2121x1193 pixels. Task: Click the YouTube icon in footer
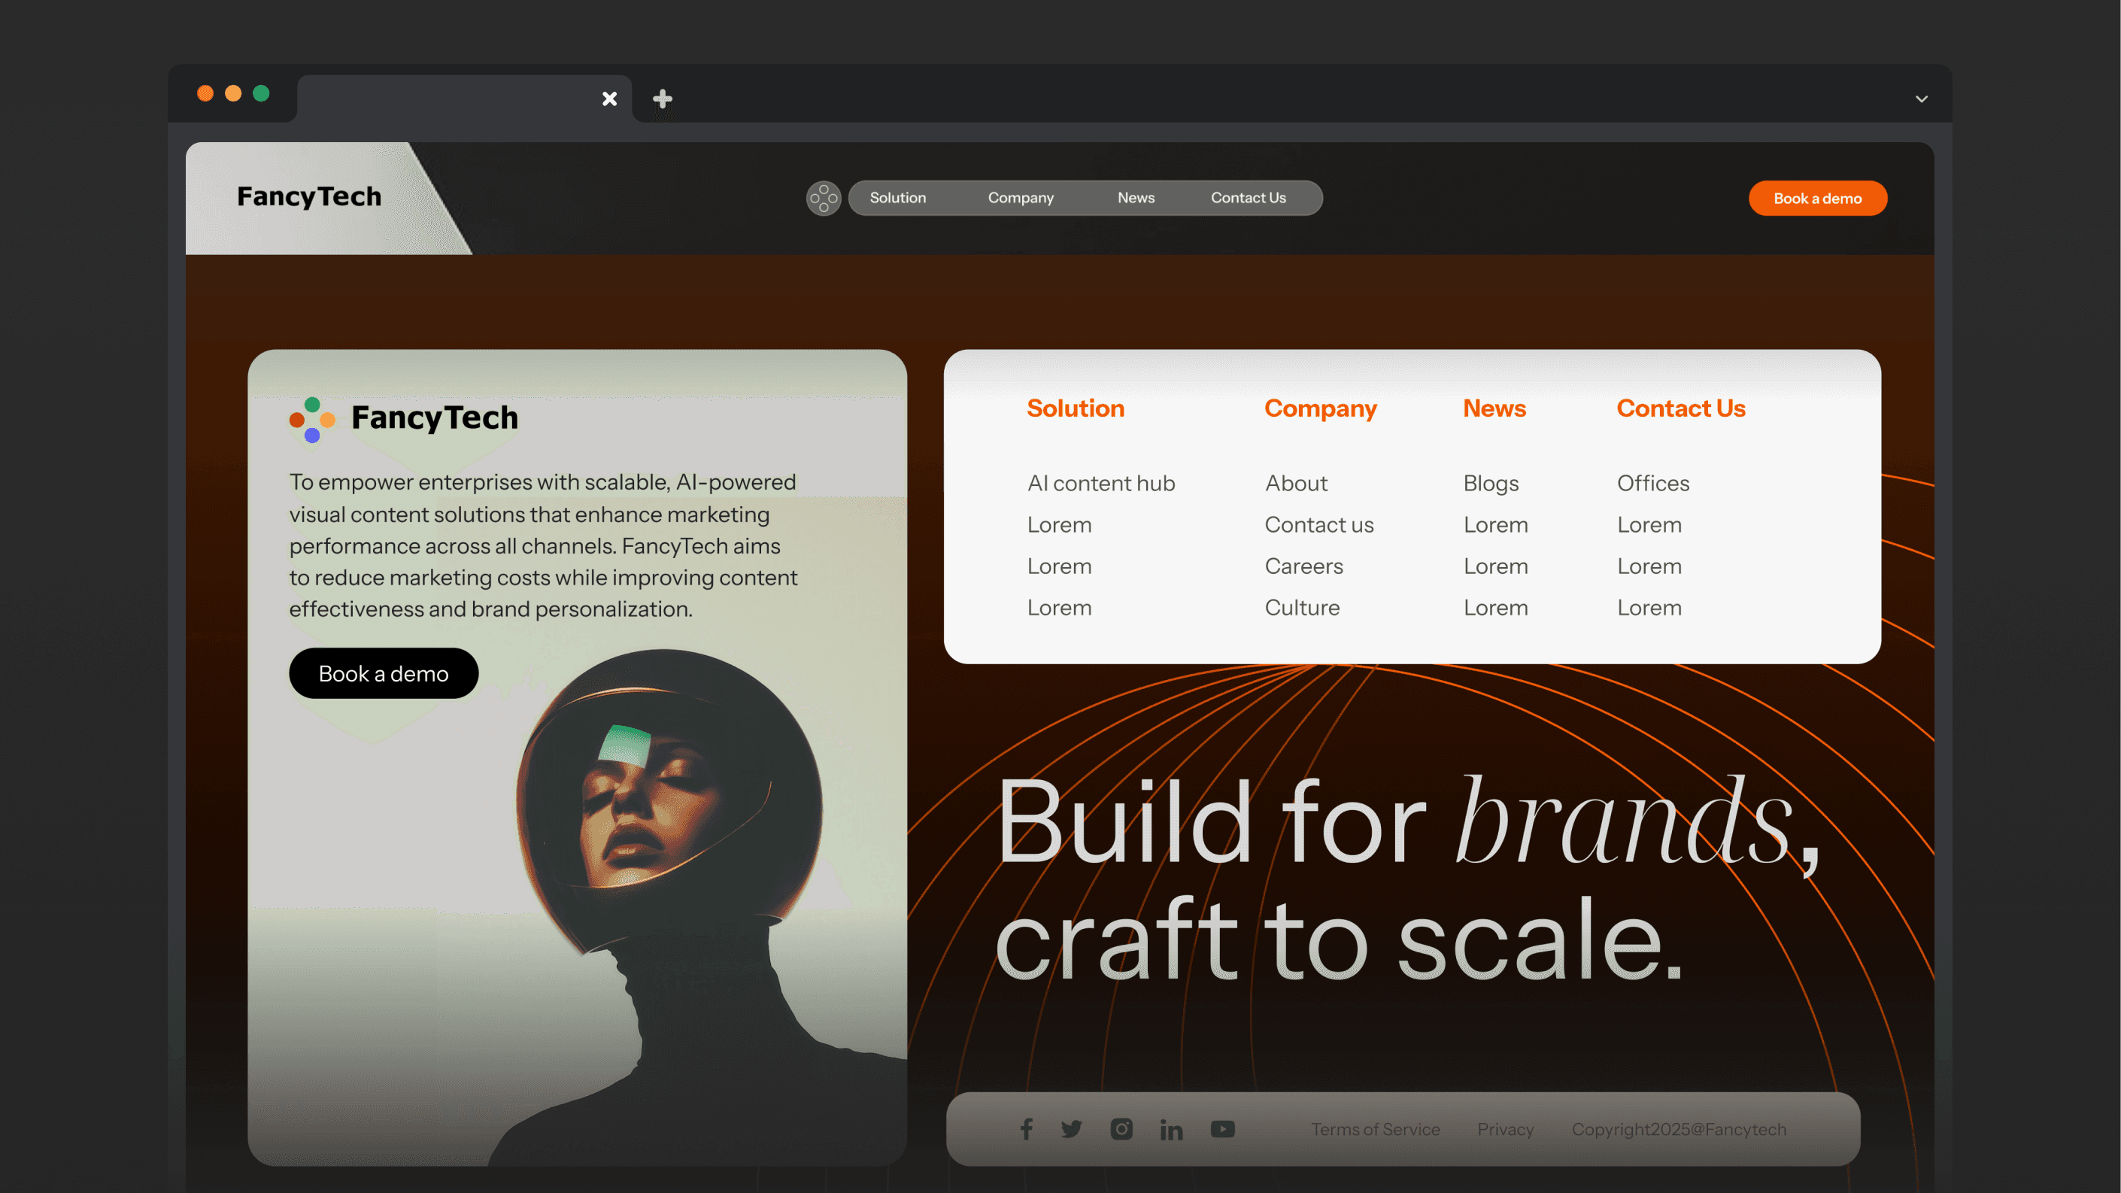1223,1129
